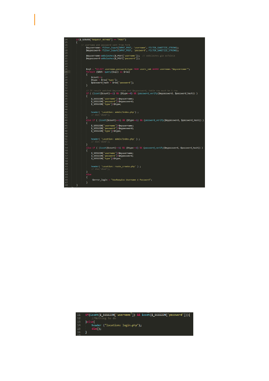Screen dimensions: 269x381
Task: Click line 41 header 'Location: admin/index.php'
Action: 115,112
